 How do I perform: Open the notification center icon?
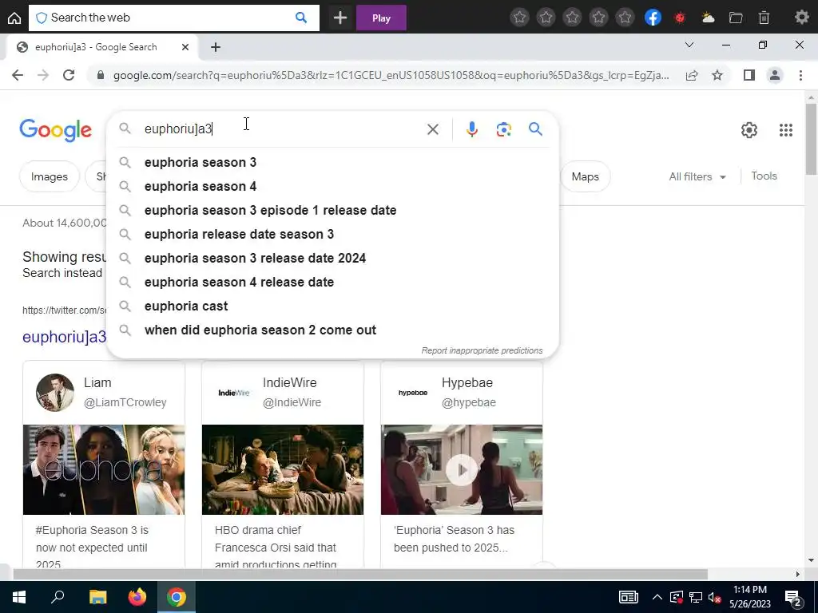pos(793,598)
